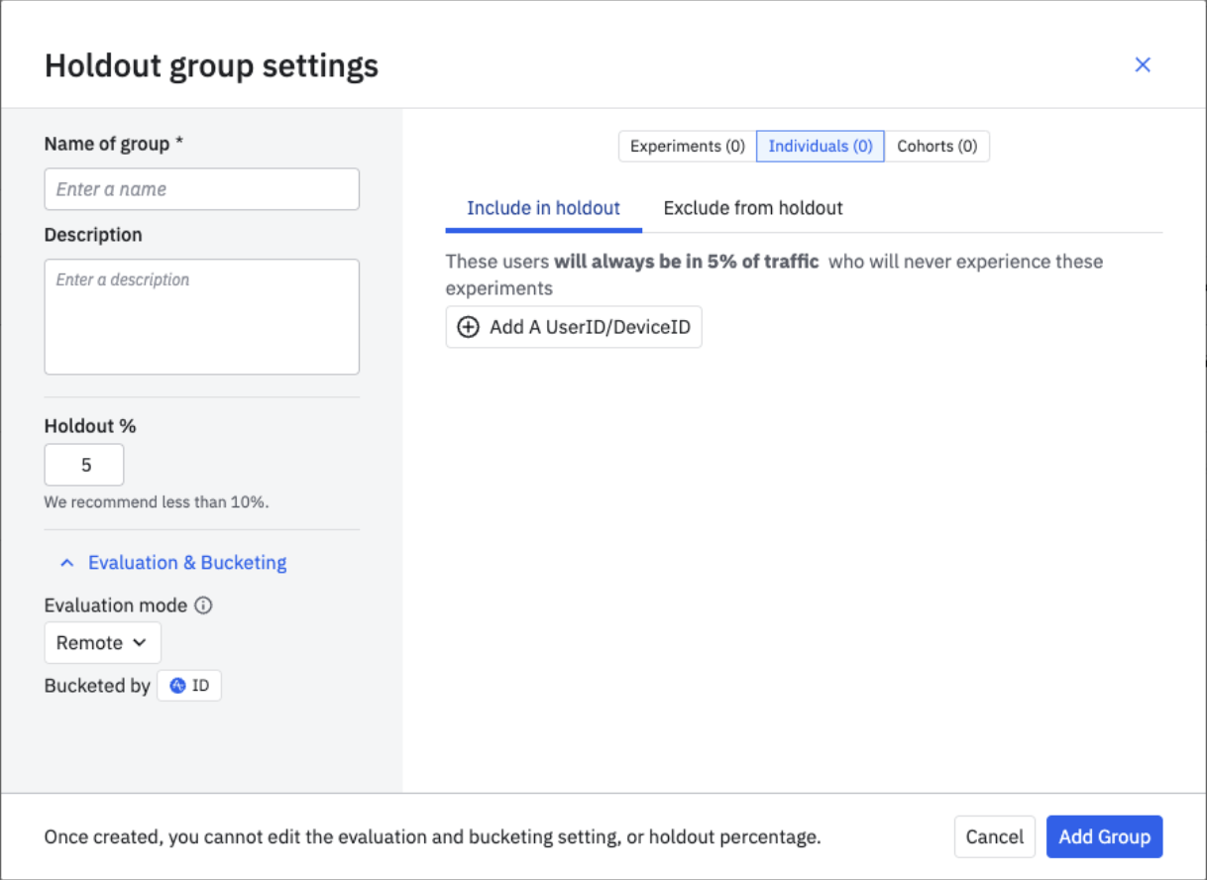This screenshot has width=1207, height=880.
Task: Click the Description text area
Action: tap(201, 315)
